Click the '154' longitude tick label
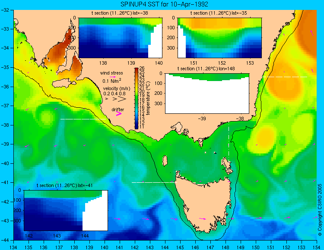The height and width of the screenshot is (250, 324). [317, 247]
